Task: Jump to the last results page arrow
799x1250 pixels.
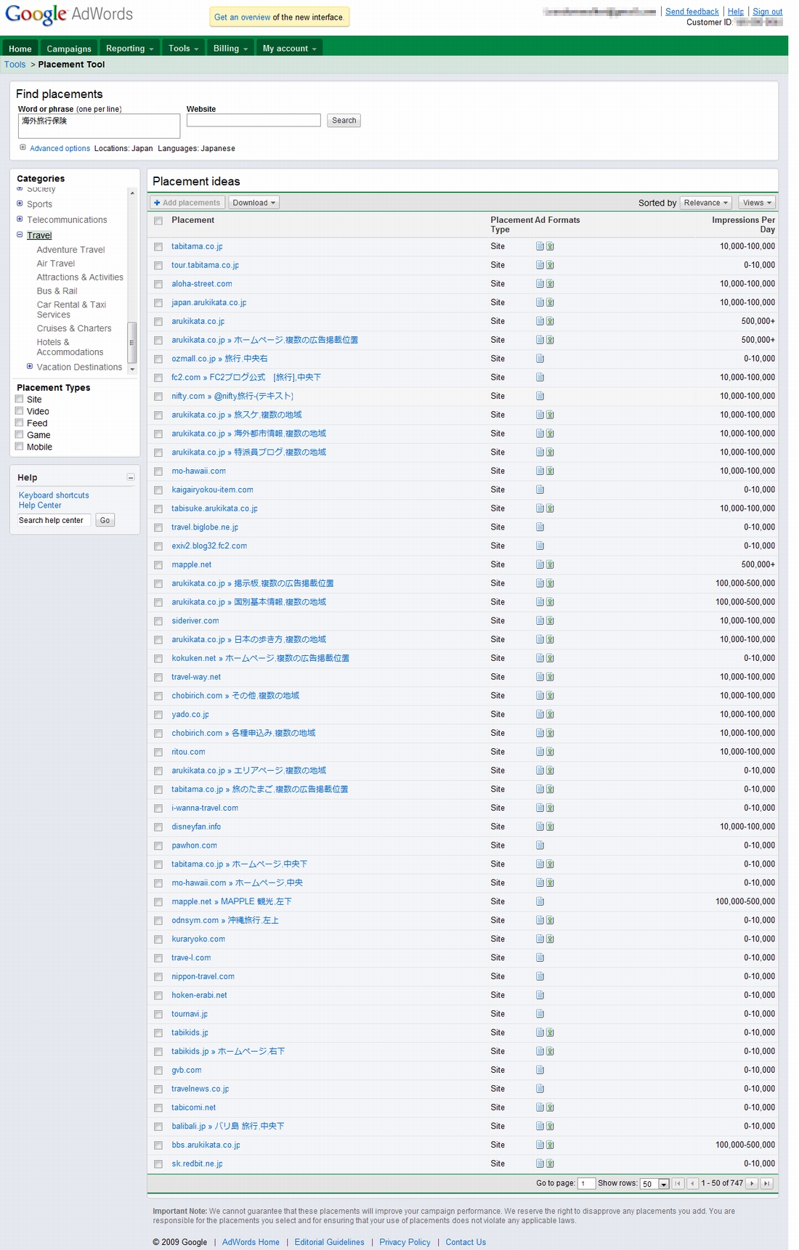Action: pyautogui.click(x=766, y=1183)
